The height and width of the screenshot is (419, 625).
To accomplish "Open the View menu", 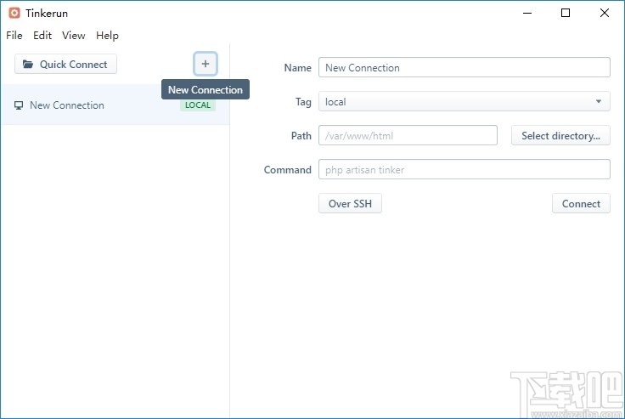I will pyautogui.click(x=73, y=36).
